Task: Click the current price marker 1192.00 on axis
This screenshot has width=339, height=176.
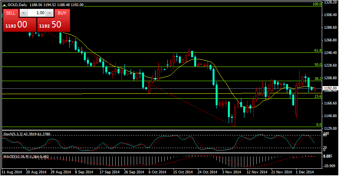Action: pyautogui.click(x=329, y=88)
